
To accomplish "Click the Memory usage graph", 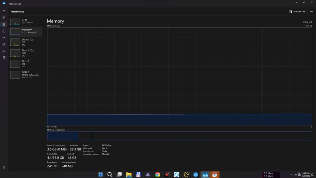I will coord(179,76).
